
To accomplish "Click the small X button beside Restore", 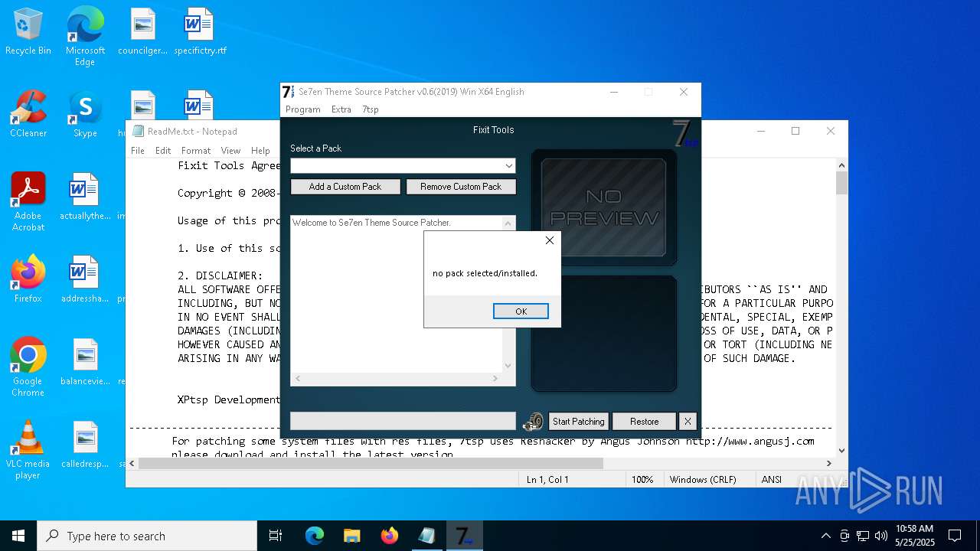I will pyautogui.click(x=688, y=422).
